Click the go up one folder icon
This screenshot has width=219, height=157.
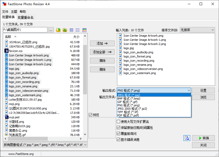(x=58, y=30)
